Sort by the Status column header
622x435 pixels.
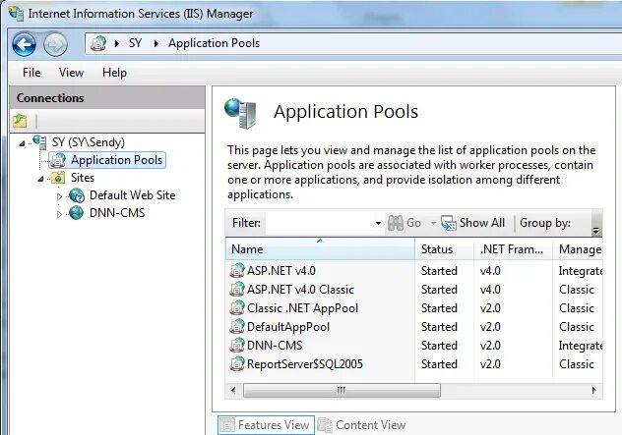coord(444,249)
